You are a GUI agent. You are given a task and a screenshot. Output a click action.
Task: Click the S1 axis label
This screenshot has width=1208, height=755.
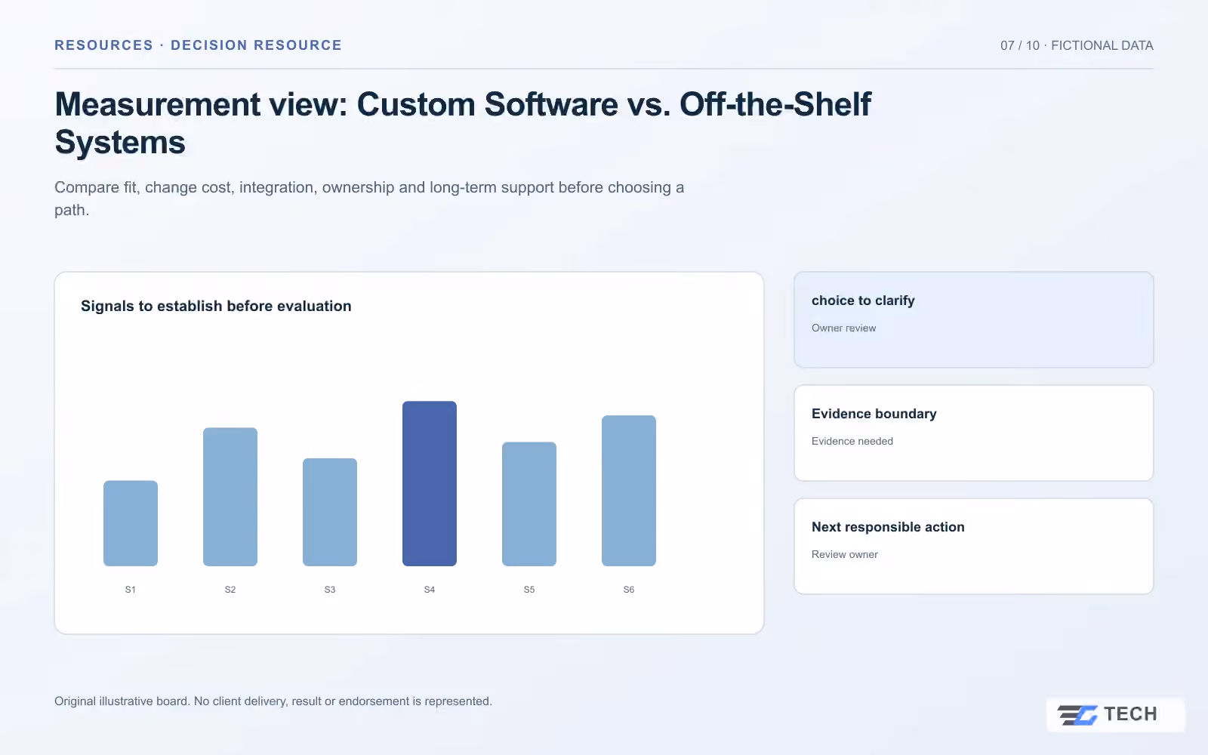[x=131, y=590]
